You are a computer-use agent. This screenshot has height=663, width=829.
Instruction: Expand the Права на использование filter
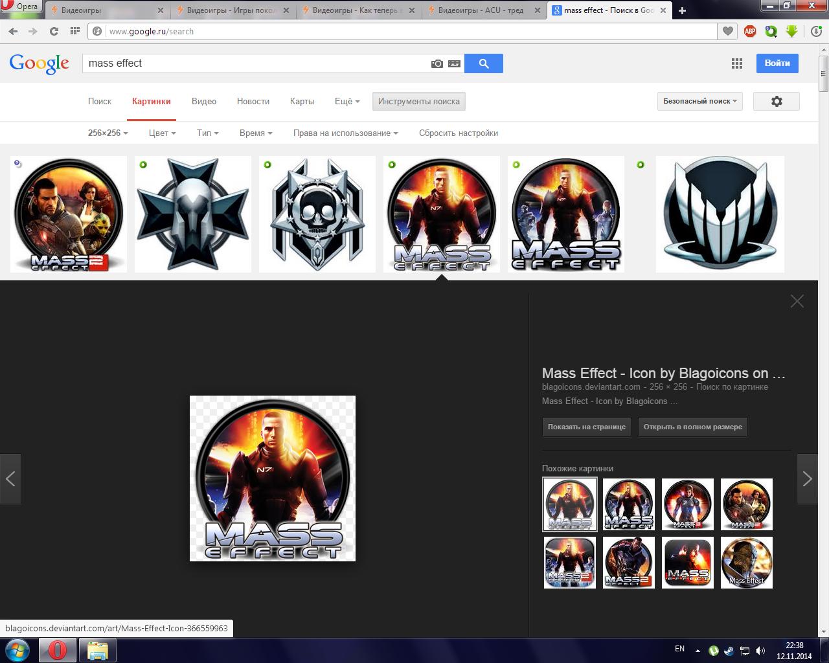(345, 133)
